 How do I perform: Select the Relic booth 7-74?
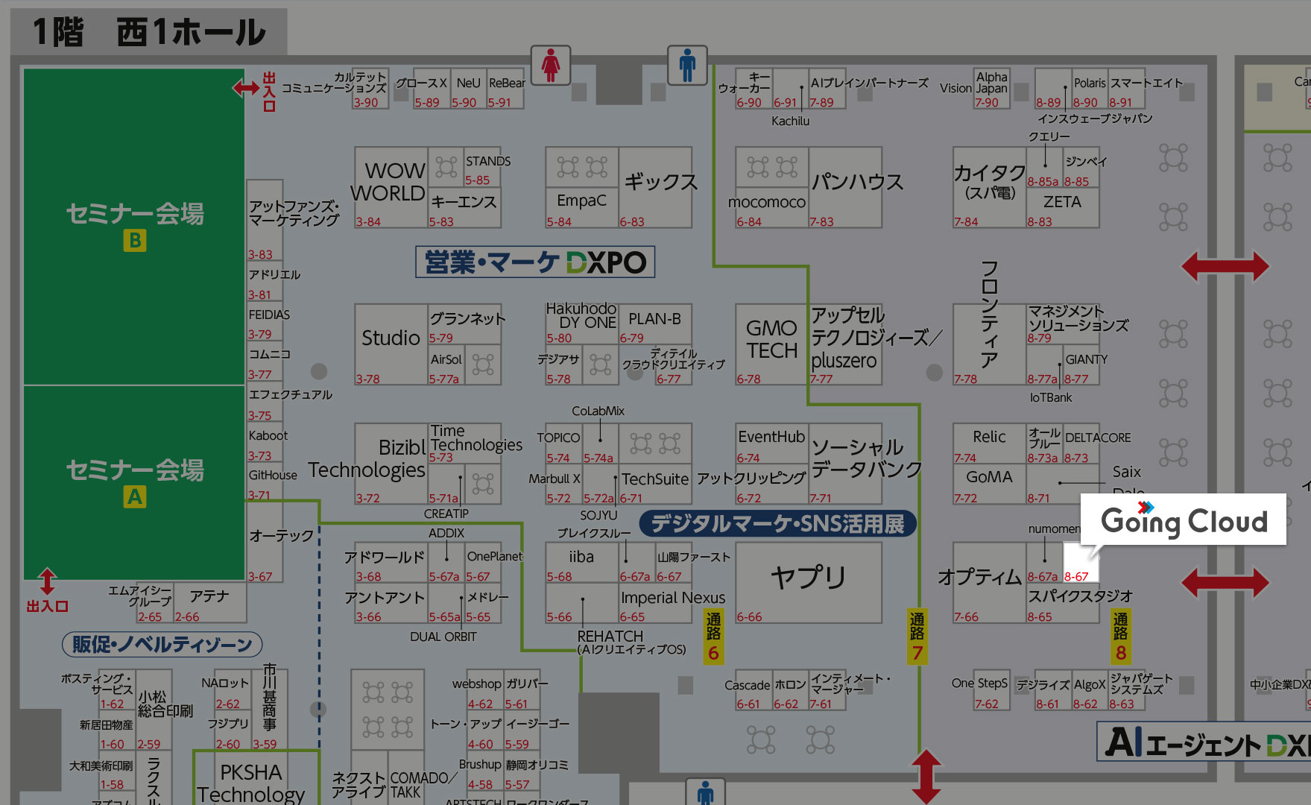990,443
